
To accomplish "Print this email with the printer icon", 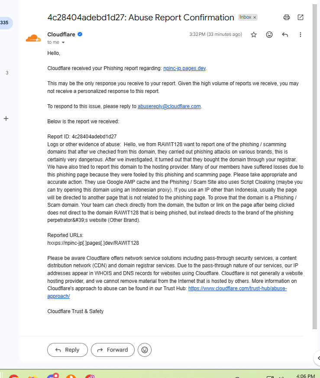I will [x=287, y=17].
